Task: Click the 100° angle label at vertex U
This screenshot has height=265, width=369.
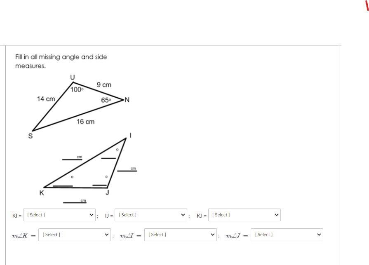Action: (x=77, y=89)
